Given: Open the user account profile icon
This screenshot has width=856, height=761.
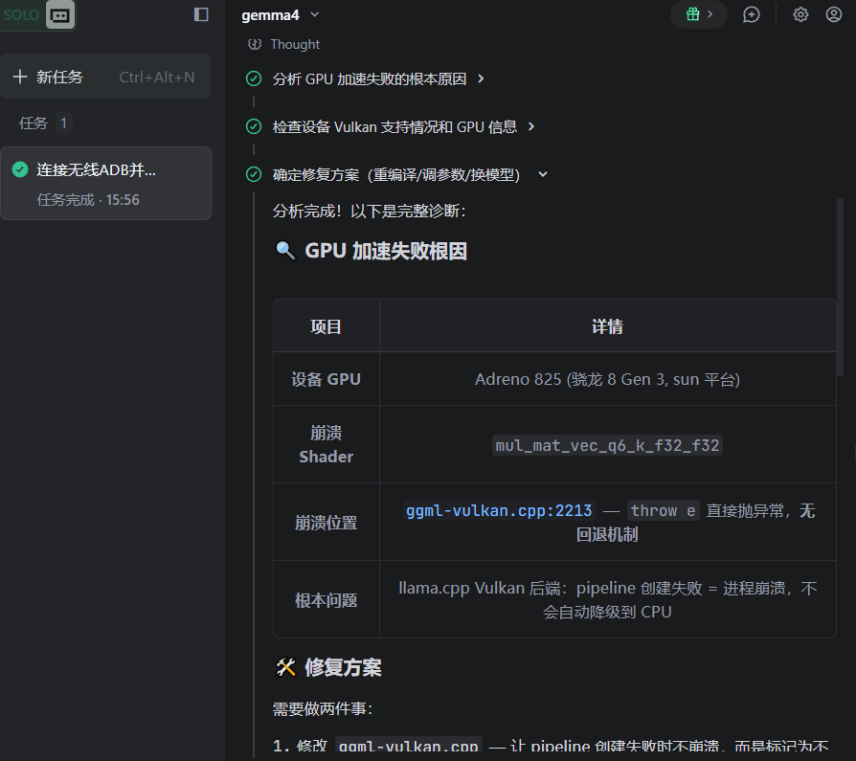Looking at the screenshot, I should pos(834,14).
